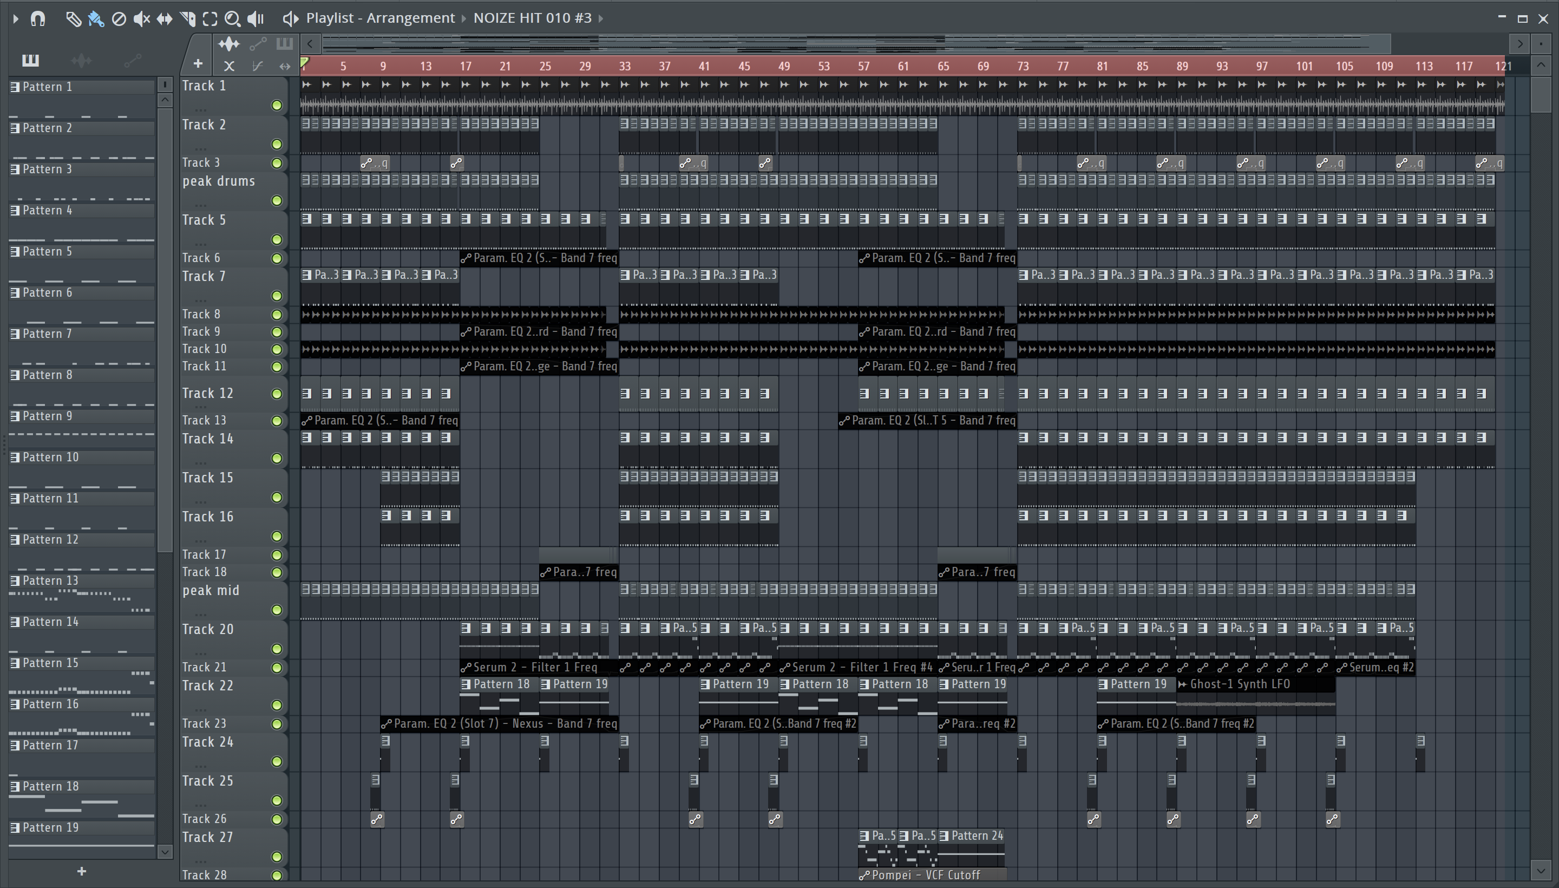Switch clip focus to audio clips
The image size is (1559, 888).
[x=228, y=43]
